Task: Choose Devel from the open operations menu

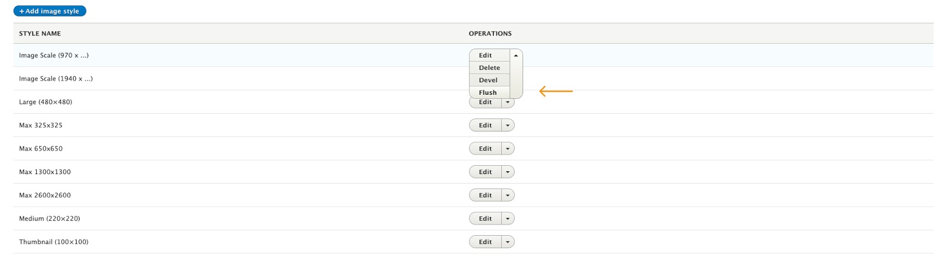Action: pyautogui.click(x=488, y=80)
